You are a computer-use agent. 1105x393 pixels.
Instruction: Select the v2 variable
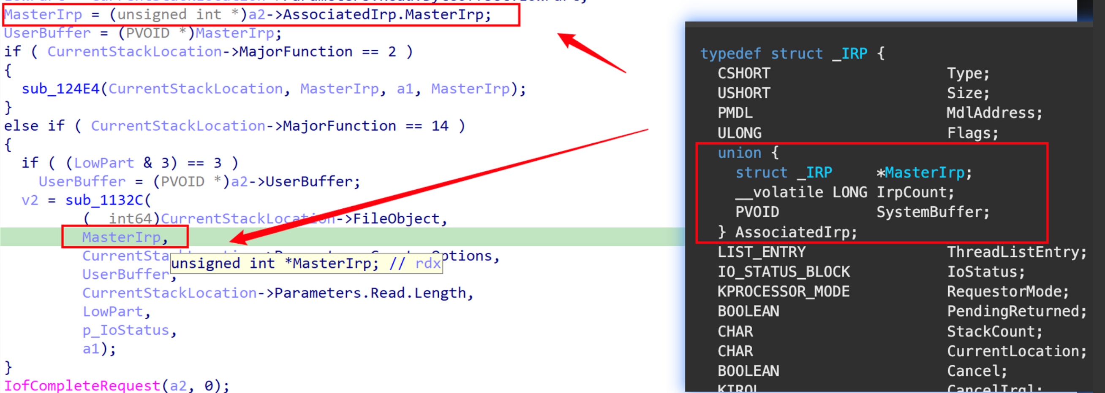coord(30,200)
